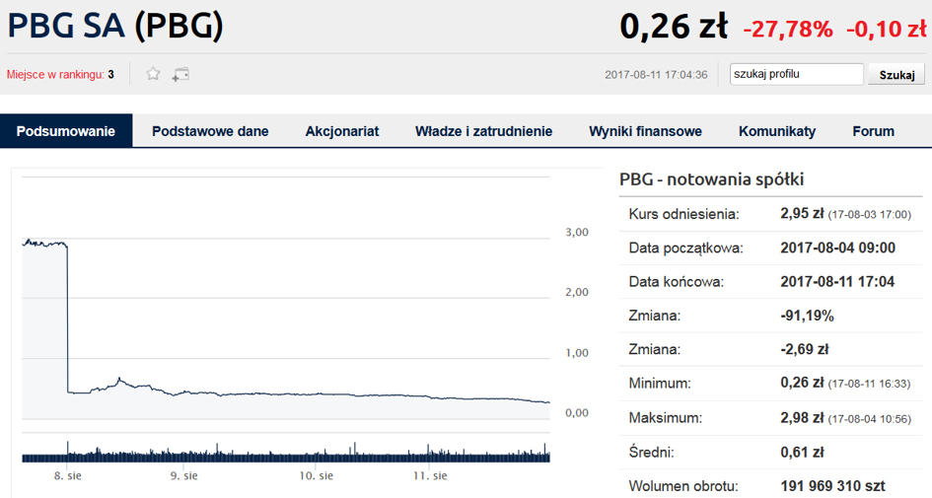
Task: Add PBG to favorites with star icon
Action: (153, 74)
